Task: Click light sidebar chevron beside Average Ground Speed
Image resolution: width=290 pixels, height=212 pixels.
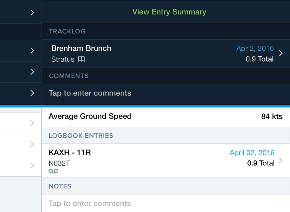Action: pyautogui.click(x=32, y=123)
